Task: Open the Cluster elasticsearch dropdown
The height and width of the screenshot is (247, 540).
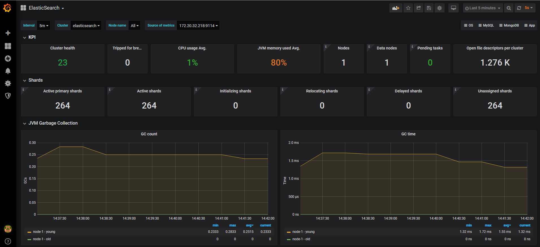Action: coord(86,25)
